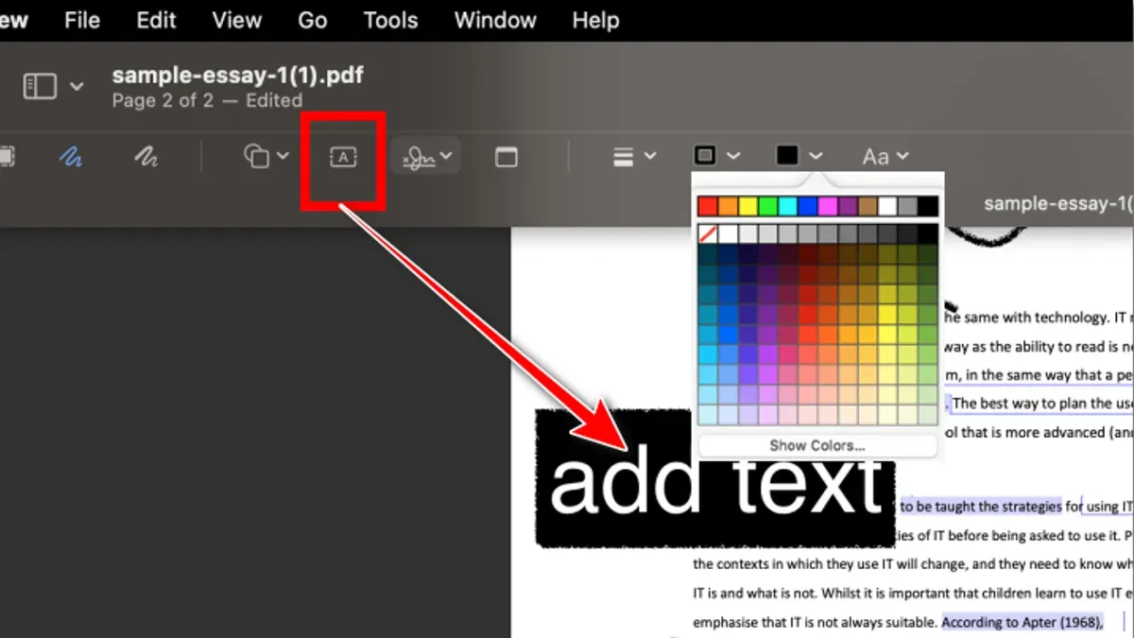Viewport: 1134px width, 638px height.
Task: Open the Border Color menu
Action: pos(716,156)
